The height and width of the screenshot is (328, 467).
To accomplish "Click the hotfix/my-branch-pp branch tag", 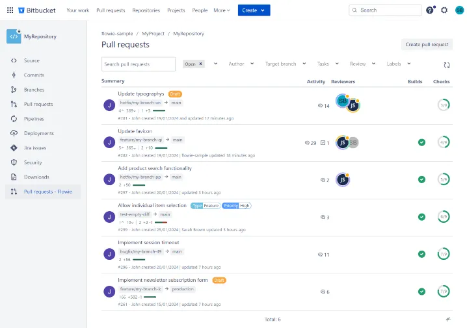I will pos(140,177).
